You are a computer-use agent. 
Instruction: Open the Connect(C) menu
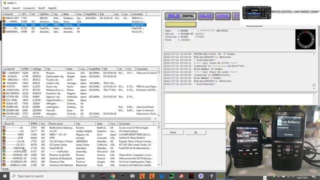[29, 8]
